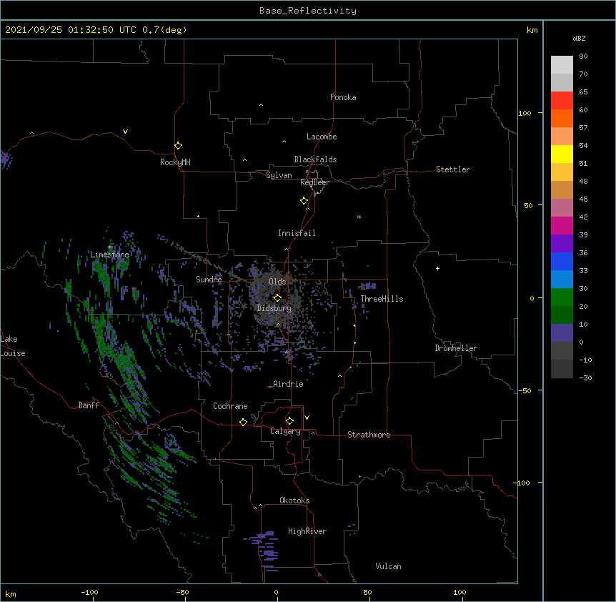This screenshot has width=616, height=602.
Task: Click the Okotoks town label
Action: [294, 500]
